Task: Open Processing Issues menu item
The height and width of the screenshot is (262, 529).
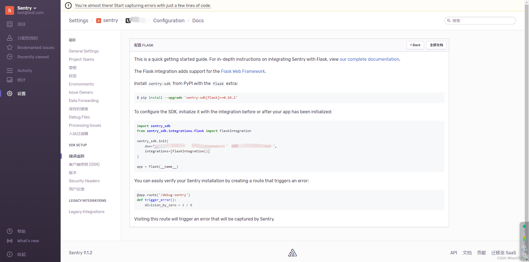Action: click(x=85, y=125)
